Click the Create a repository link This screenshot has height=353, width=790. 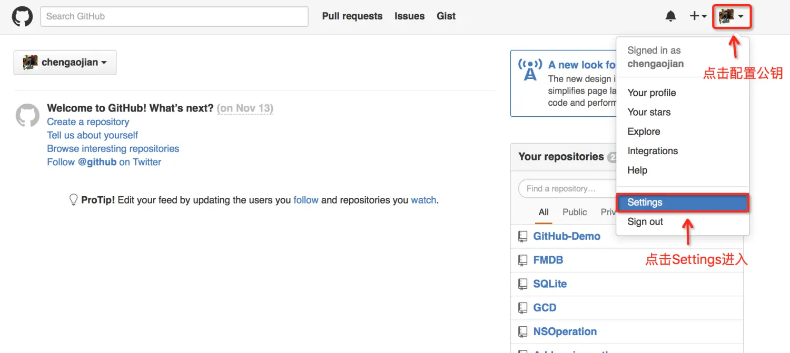point(88,122)
